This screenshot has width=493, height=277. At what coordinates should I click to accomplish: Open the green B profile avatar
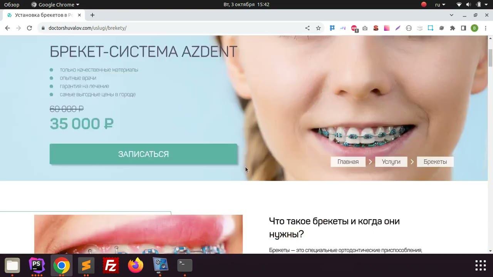point(475,28)
